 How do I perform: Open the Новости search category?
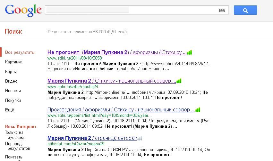tap(13, 91)
